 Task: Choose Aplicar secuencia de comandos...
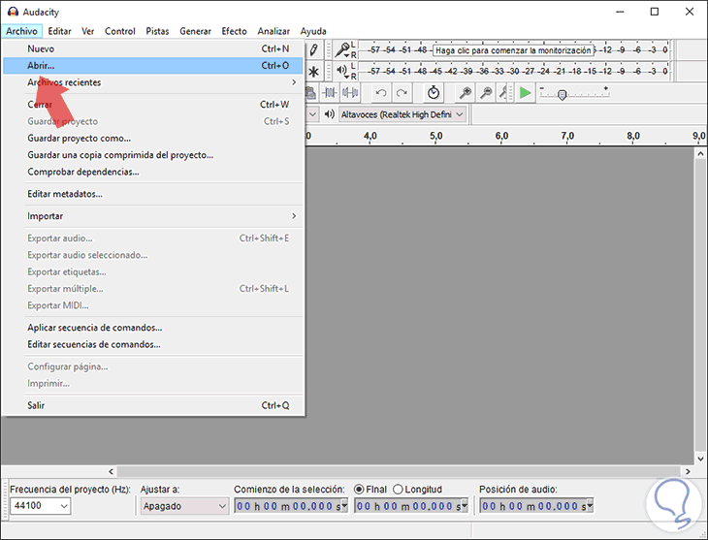click(x=153, y=328)
